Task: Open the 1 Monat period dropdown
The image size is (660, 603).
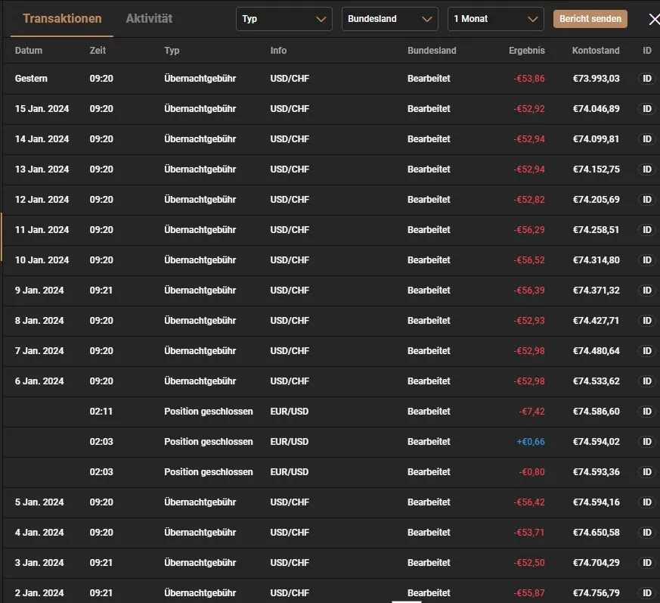Action: click(x=495, y=19)
